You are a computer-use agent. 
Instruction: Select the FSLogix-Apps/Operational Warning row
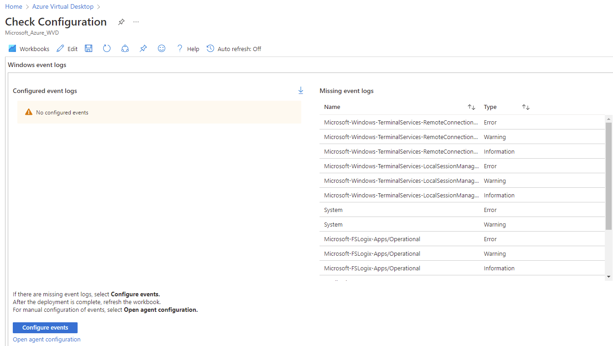pos(462,253)
